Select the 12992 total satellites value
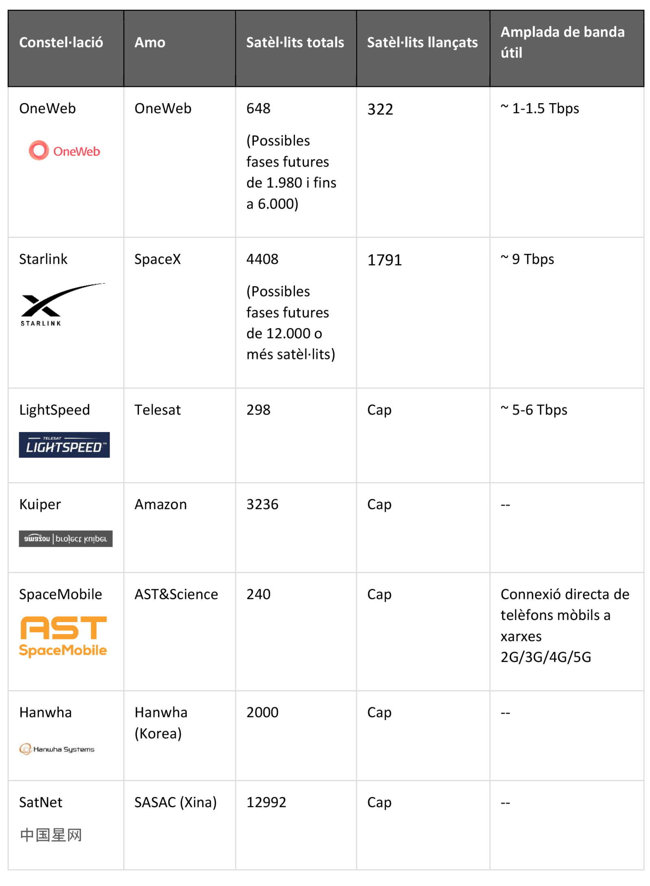 pyautogui.click(x=266, y=802)
